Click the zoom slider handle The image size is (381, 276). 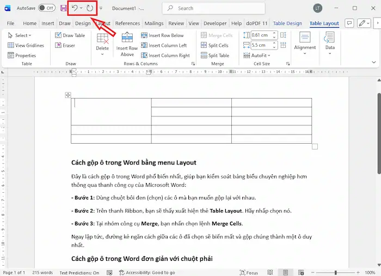[336, 273]
